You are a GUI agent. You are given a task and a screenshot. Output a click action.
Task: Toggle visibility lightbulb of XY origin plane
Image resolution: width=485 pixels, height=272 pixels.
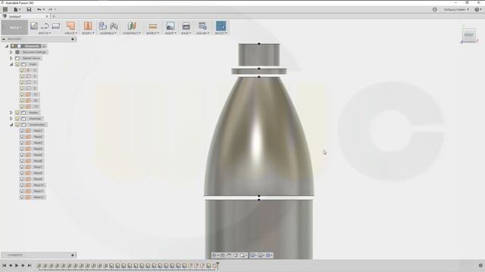tap(22, 94)
